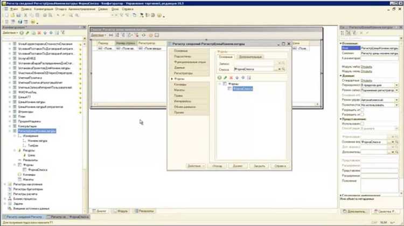Click red delete icon in configuration tree toolbar
Viewport: 404px width, 226px height.
(x=39, y=33)
